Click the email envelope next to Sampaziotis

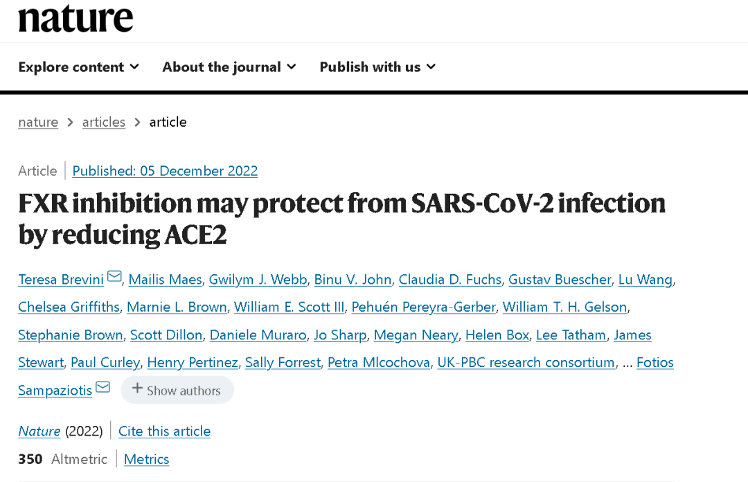pos(103,387)
